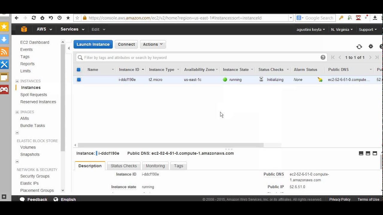Viewport: 383px width, 215px height.
Task: Collapse the INSTANCES sidebar section
Action: [x=17, y=81]
